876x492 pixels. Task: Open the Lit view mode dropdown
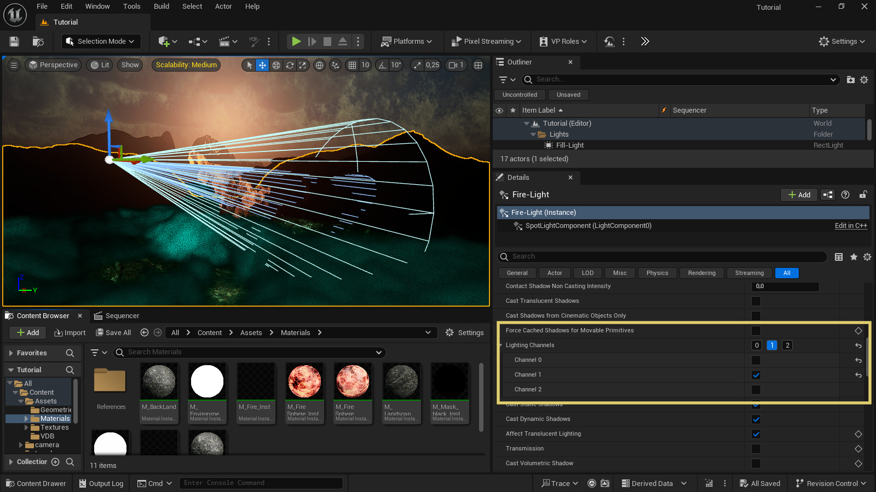(100, 65)
